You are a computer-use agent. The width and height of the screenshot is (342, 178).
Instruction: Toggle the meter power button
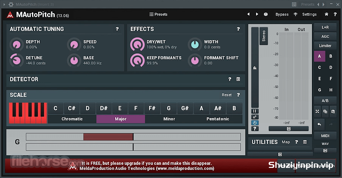pos(254,123)
